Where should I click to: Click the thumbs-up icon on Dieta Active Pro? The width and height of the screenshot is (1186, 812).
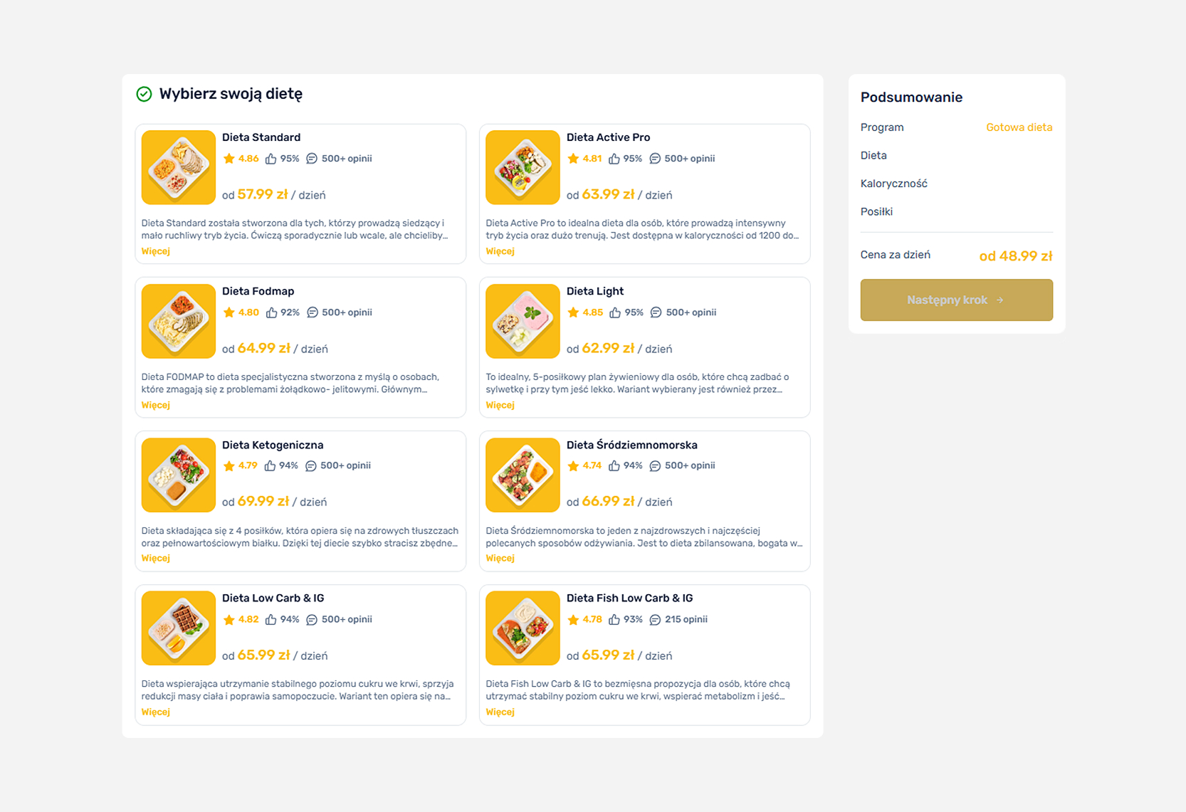coord(614,159)
